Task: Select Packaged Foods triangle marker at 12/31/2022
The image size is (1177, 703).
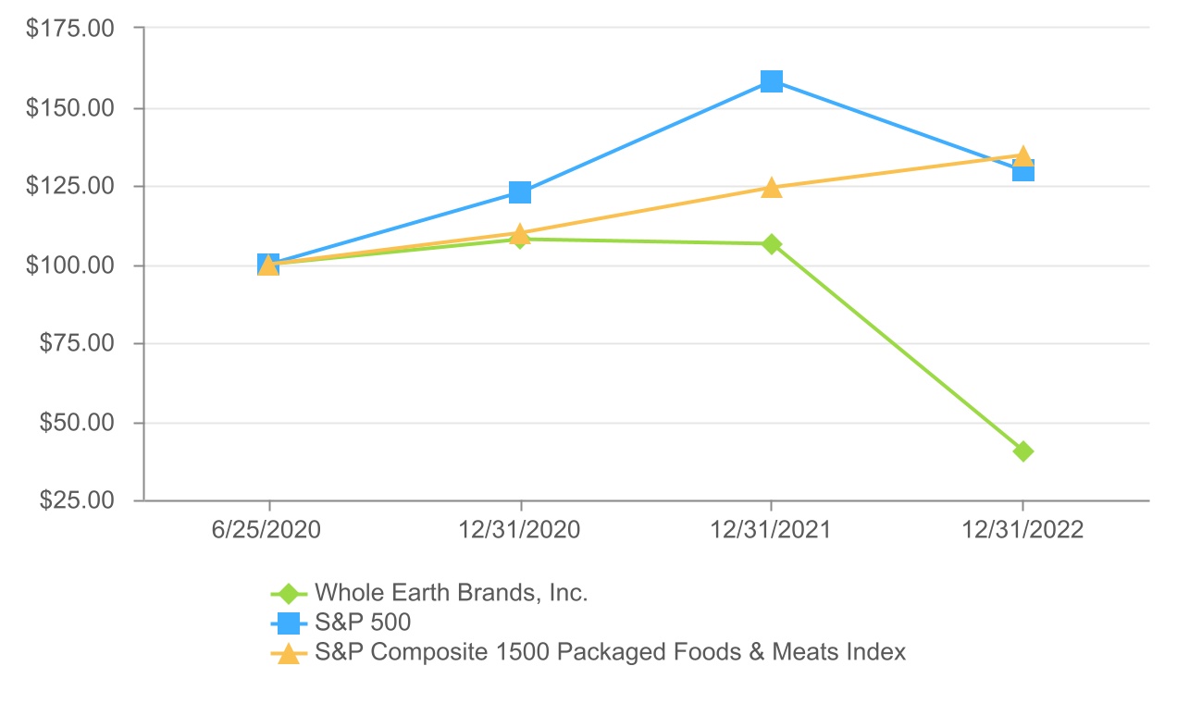Action: (1023, 155)
